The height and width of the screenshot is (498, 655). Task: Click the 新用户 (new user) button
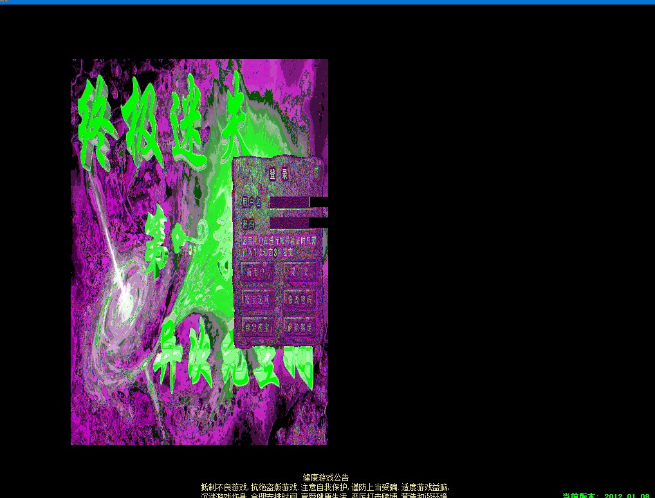258,272
